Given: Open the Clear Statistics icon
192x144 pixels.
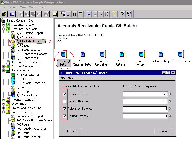Looking at the screenshot, I should coord(181,57).
